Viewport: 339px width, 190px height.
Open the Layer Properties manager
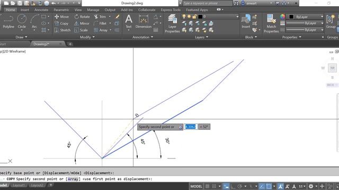click(x=172, y=24)
